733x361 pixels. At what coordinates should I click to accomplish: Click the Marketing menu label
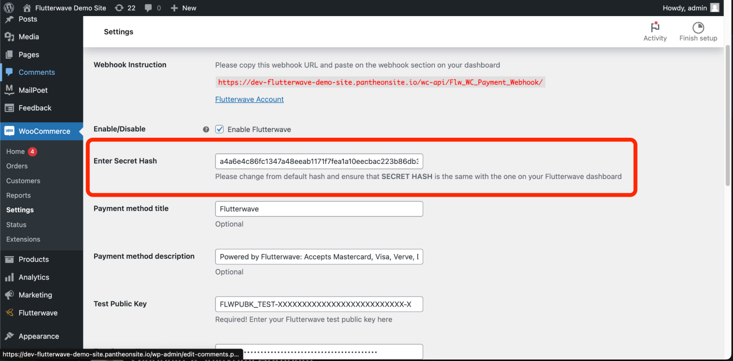tap(35, 295)
